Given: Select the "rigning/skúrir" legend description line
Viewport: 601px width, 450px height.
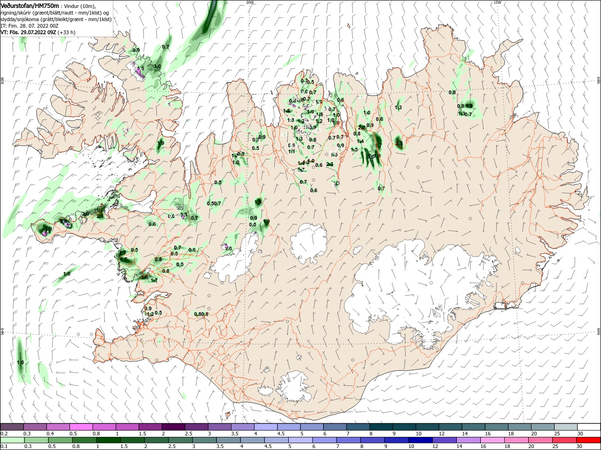Looking at the screenshot, I should [54, 13].
